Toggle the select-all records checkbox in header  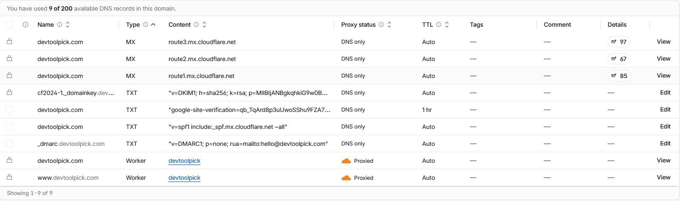(9, 25)
